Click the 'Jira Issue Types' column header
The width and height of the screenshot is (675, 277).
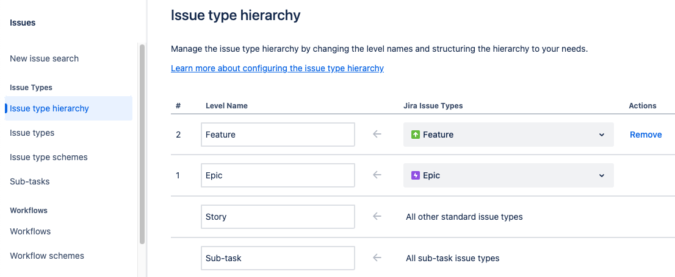tap(433, 106)
